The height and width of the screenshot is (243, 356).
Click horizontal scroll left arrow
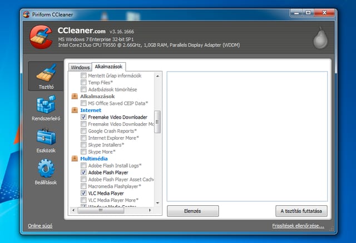click(73, 210)
